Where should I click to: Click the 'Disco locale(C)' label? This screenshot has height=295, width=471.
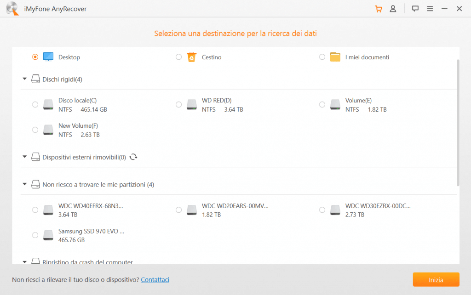77,100
